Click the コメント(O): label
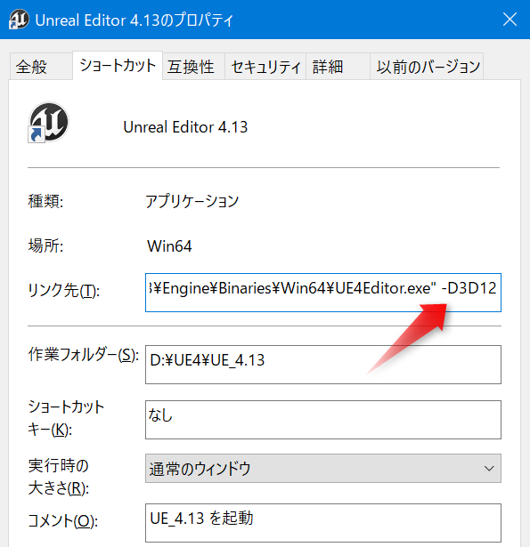Viewport: 530px width, 547px height. coord(63,521)
